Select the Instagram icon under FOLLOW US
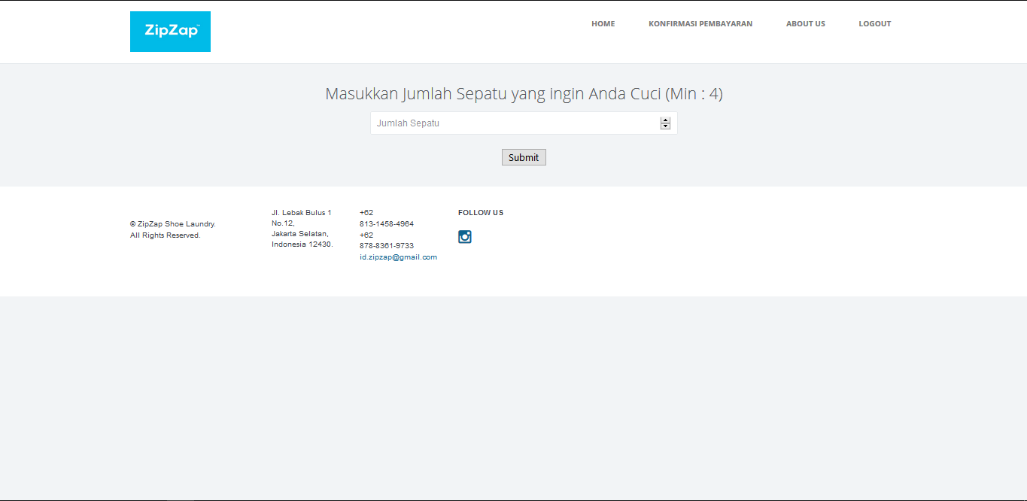Image resolution: width=1027 pixels, height=501 pixels. pyautogui.click(x=464, y=236)
